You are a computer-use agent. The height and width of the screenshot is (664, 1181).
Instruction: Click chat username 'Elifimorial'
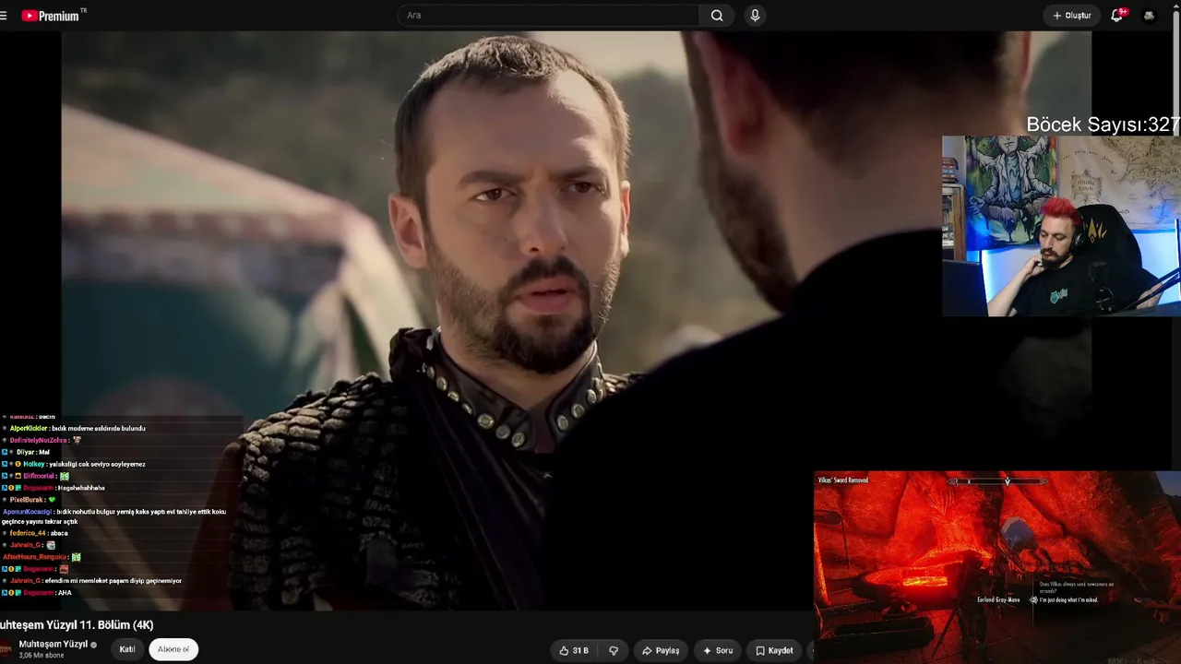click(x=40, y=476)
